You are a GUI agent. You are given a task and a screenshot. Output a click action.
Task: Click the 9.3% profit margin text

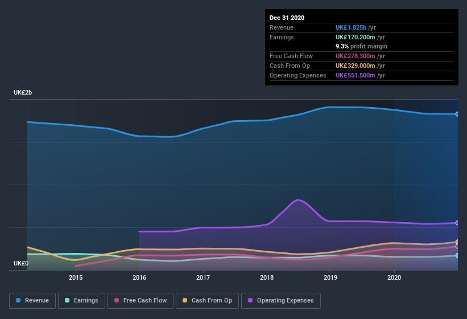tap(362, 46)
